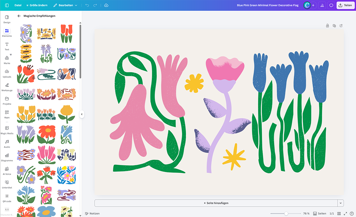Open the Uploads panel
The image size is (356, 217).
click(7, 73)
